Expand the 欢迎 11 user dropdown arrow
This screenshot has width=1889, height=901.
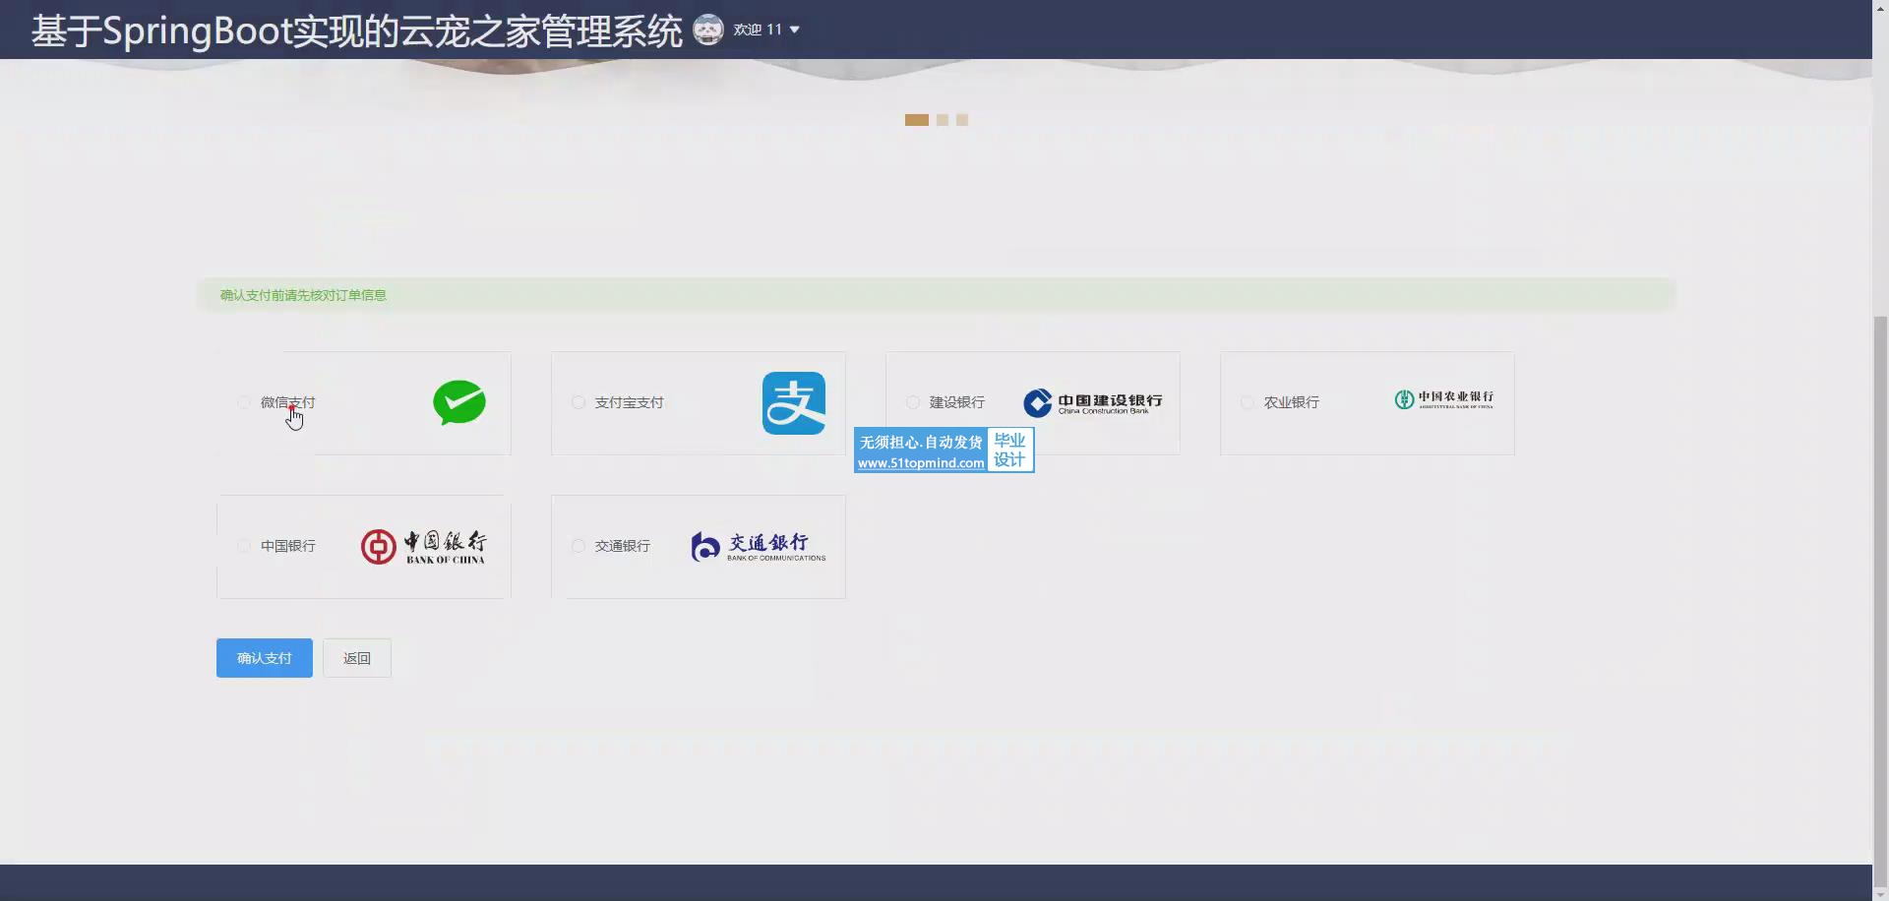pos(795,30)
